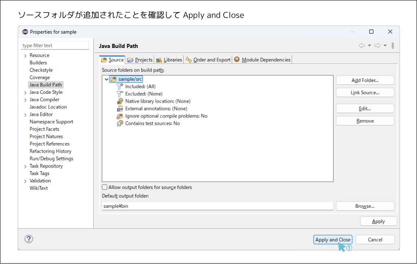Select the Builders properties page
The width and height of the screenshot is (417, 264).
click(38, 63)
